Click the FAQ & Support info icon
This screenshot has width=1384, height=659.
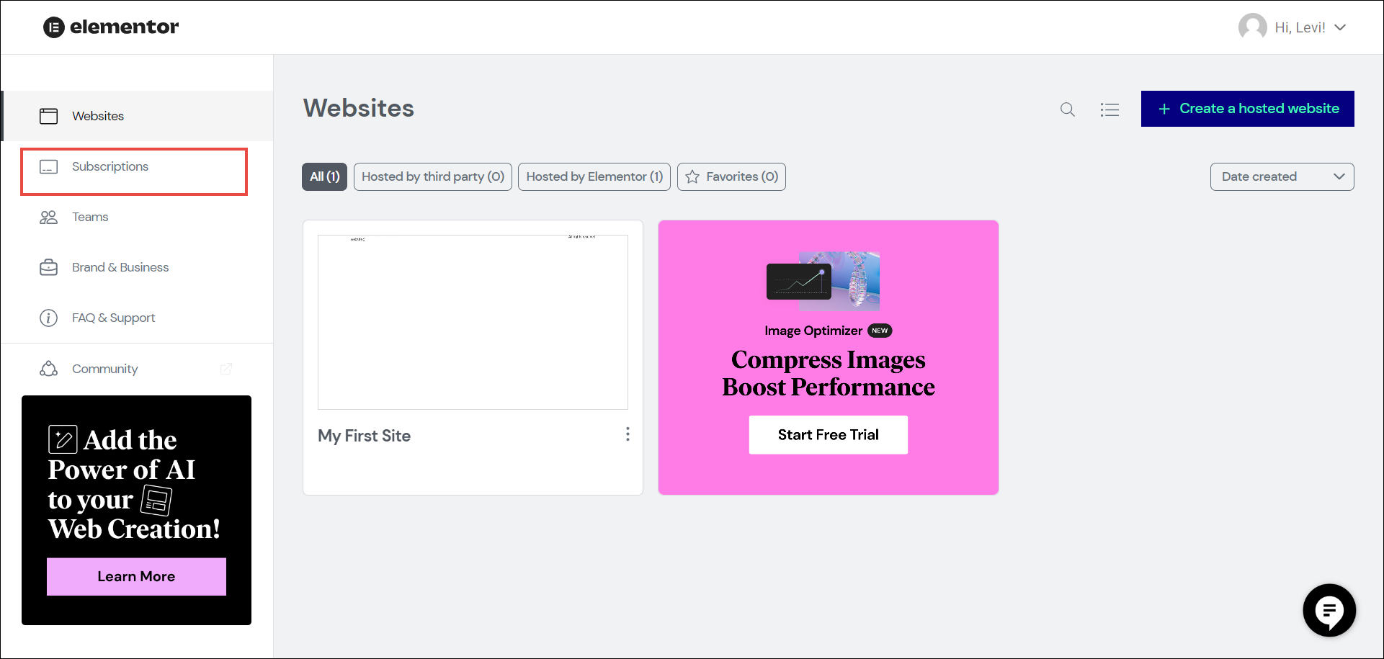tap(49, 318)
